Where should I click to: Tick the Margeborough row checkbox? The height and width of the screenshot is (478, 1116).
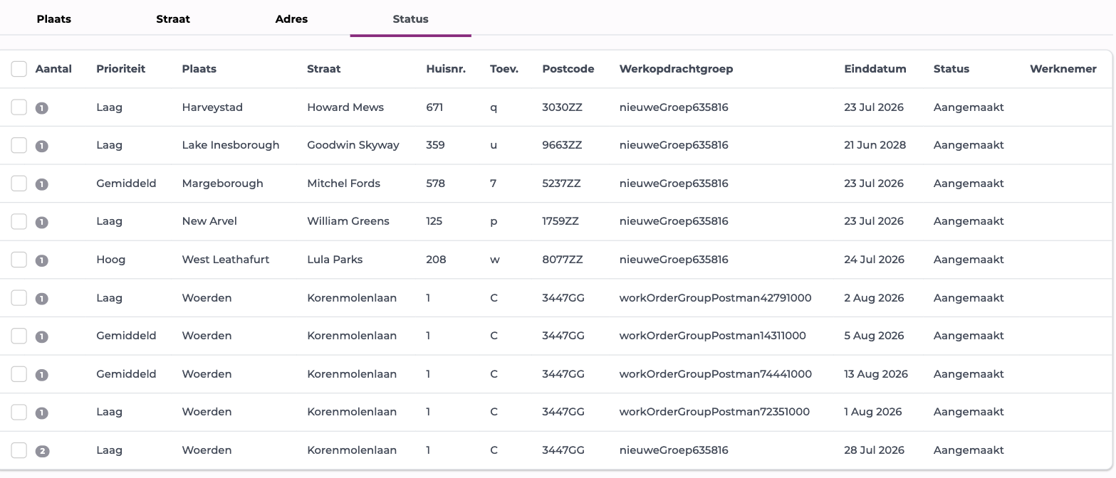[19, 184]
